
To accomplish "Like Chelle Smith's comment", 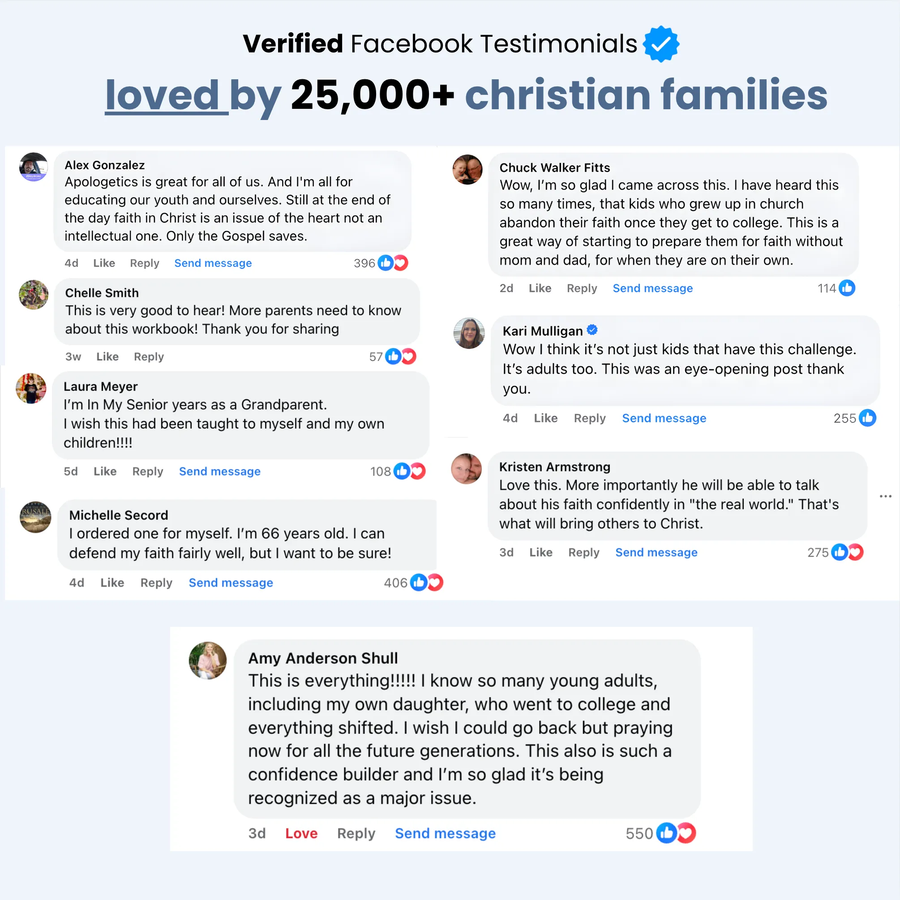I will [107, 357].
